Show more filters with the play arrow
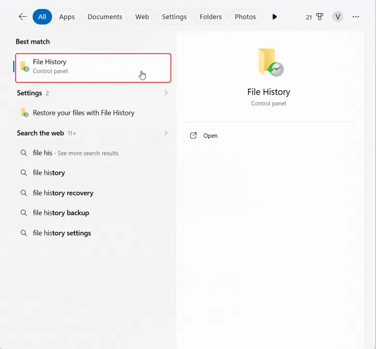 coord(275,17)
